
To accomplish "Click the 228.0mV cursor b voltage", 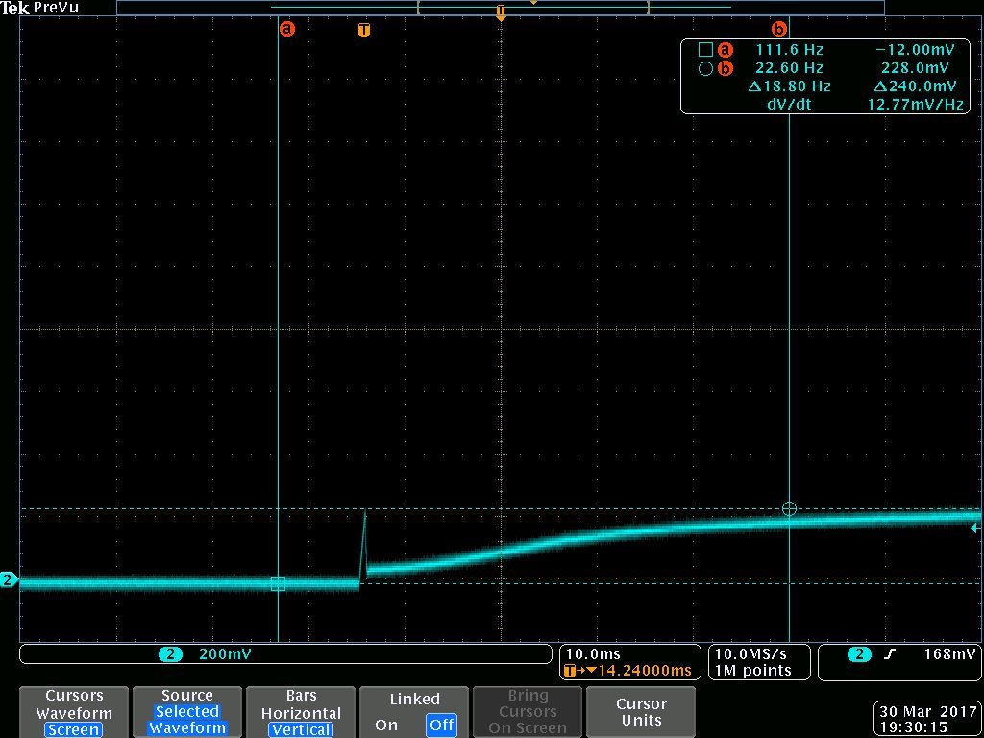I will point(916,68).
